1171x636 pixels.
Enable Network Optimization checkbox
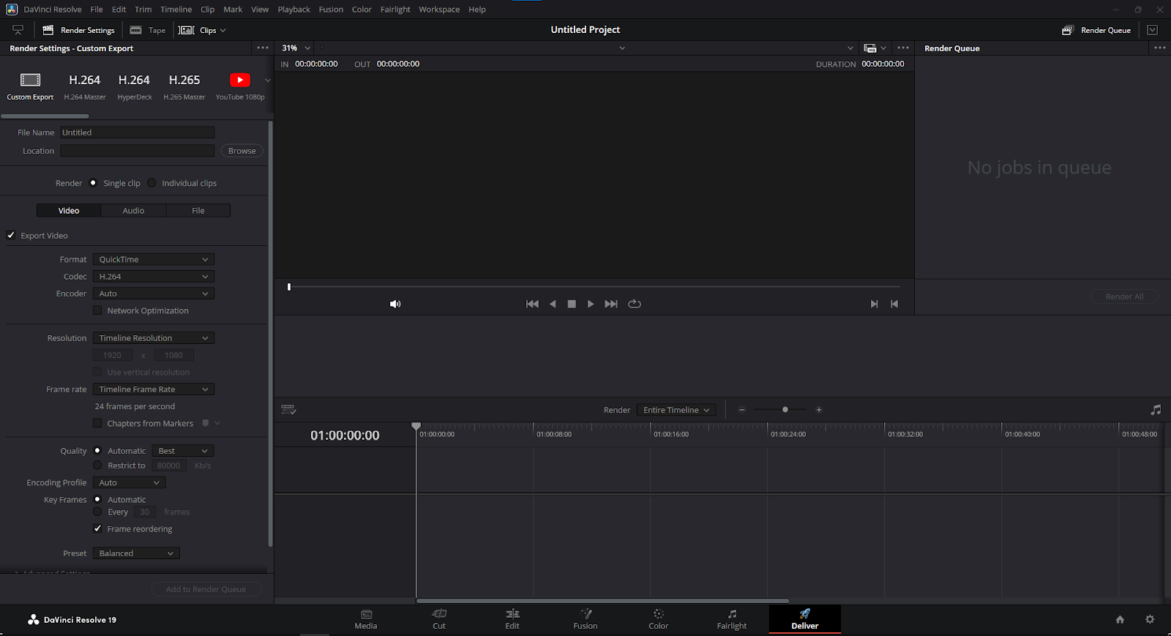[97, 310]
